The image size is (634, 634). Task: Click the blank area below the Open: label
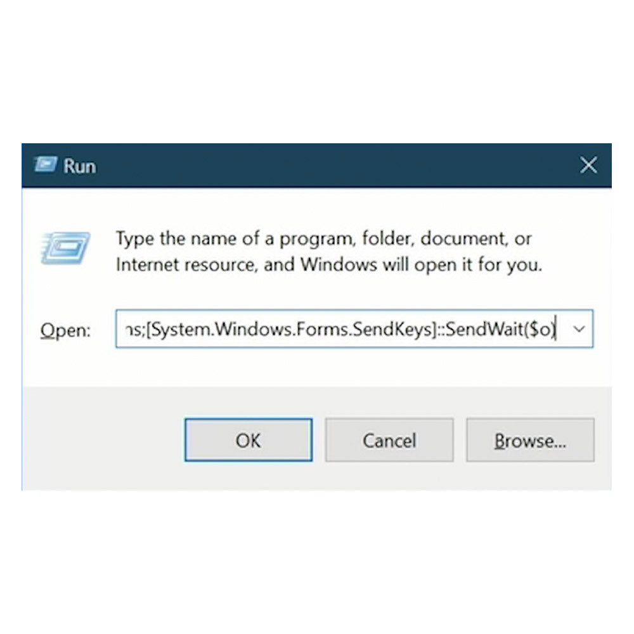coord(67,364)
